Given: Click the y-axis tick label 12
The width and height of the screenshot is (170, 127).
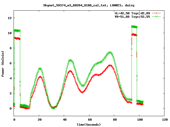Looking at the screenshot, I should pos(10,18).
